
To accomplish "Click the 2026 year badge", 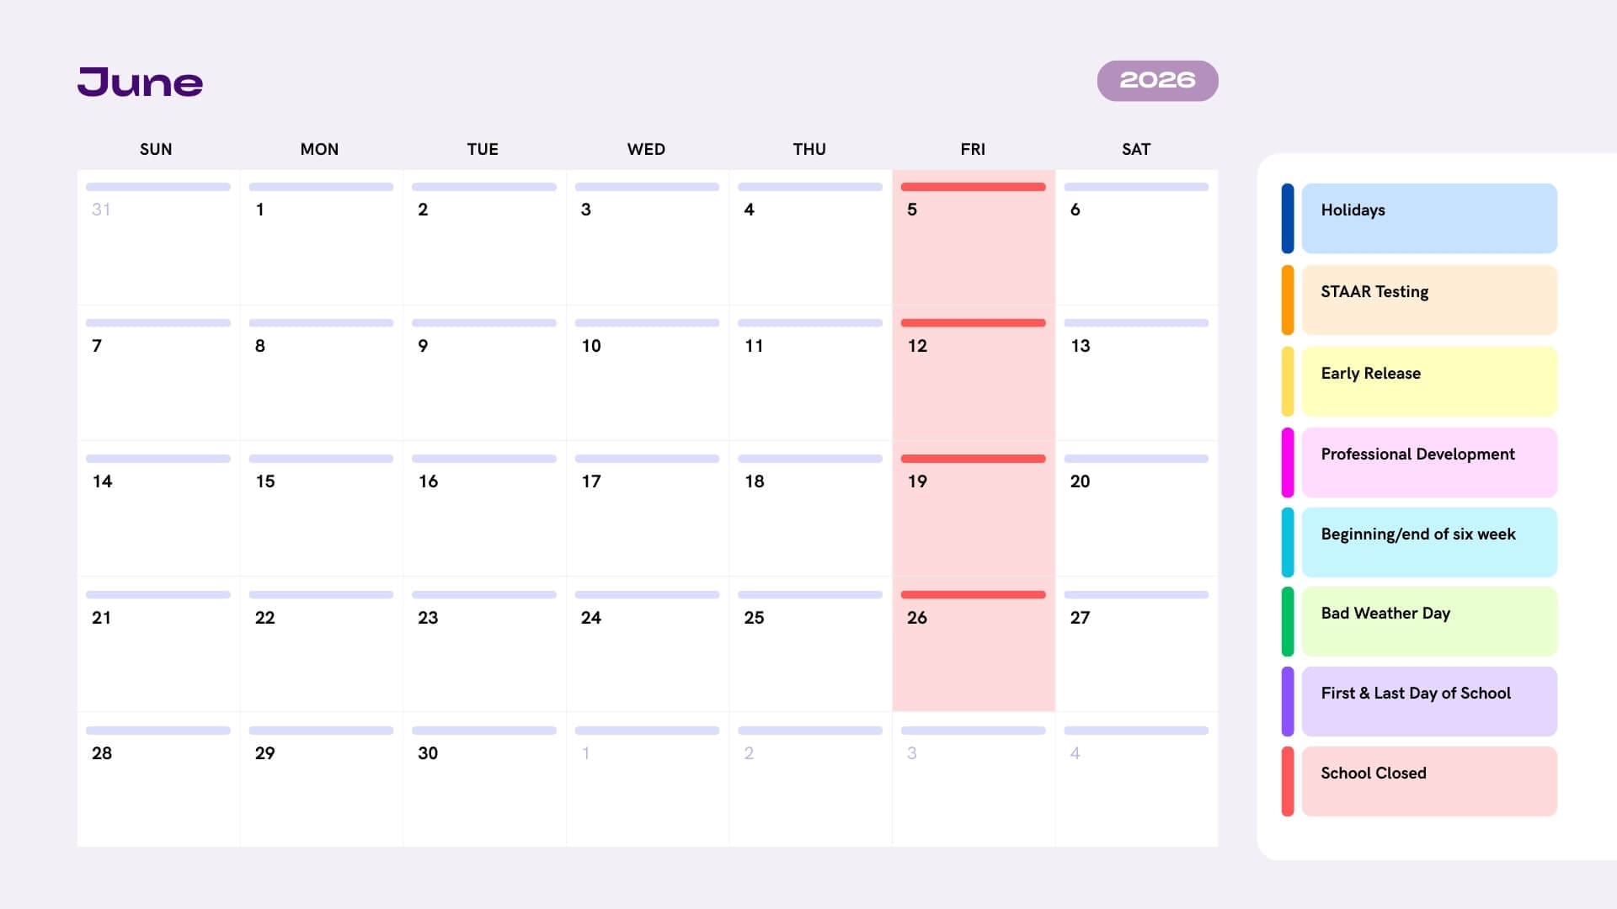I will 1157,81.
